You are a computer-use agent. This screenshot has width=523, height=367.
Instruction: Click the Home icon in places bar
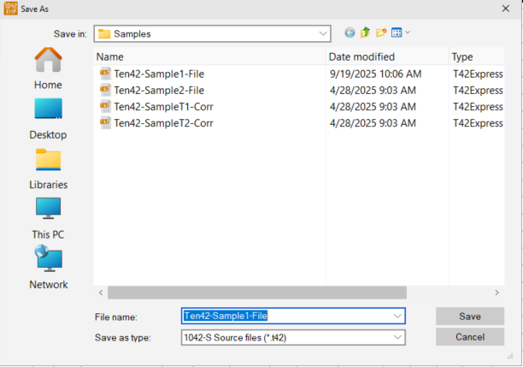pos(49,60)
